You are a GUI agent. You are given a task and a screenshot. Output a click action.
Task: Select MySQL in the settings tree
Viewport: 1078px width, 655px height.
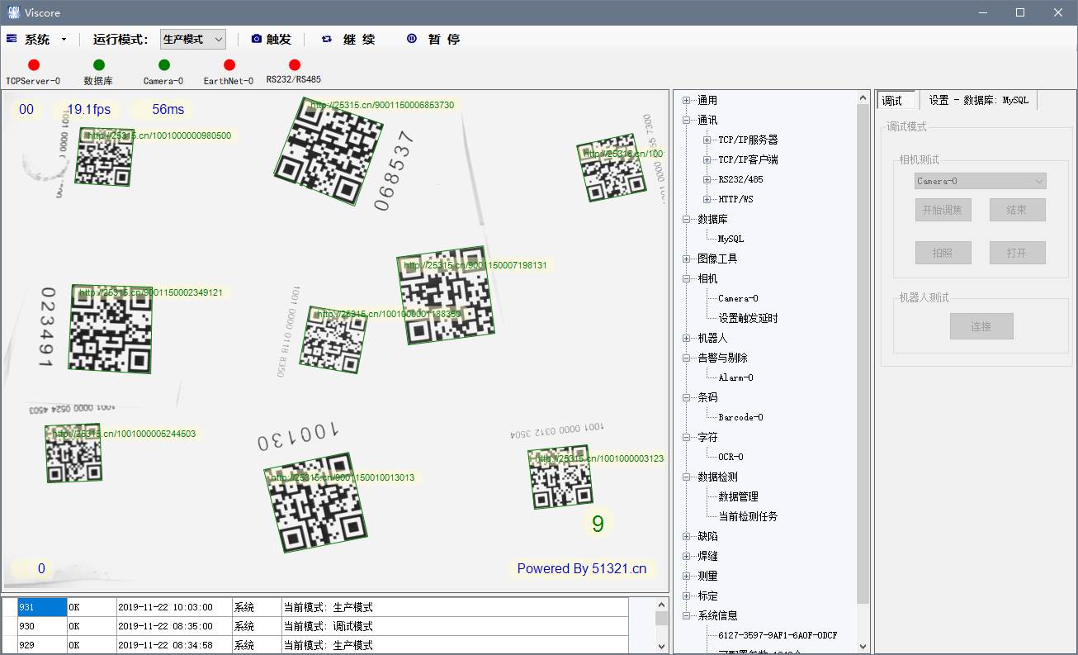pos(730,239)
